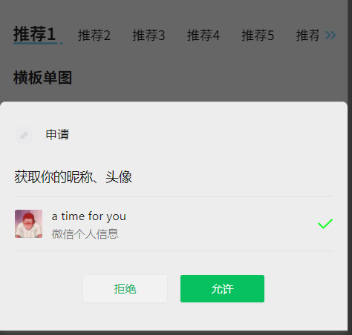352x335 pixels.
Task: Select the user avatar thumbnail
Action: click(28, 224)
